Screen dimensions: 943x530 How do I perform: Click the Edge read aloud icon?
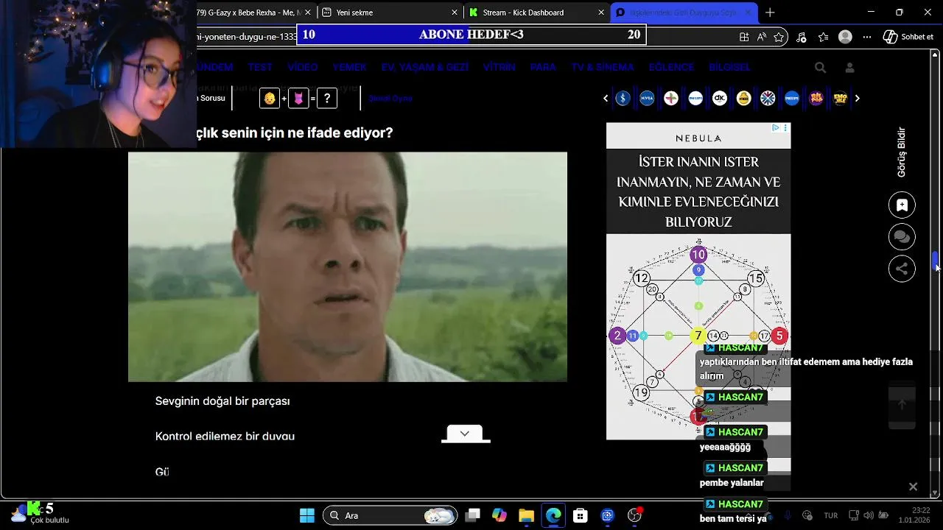click(762, 37)
